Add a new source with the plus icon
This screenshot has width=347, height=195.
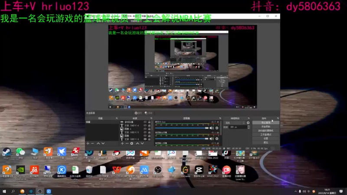click(122, 143)
